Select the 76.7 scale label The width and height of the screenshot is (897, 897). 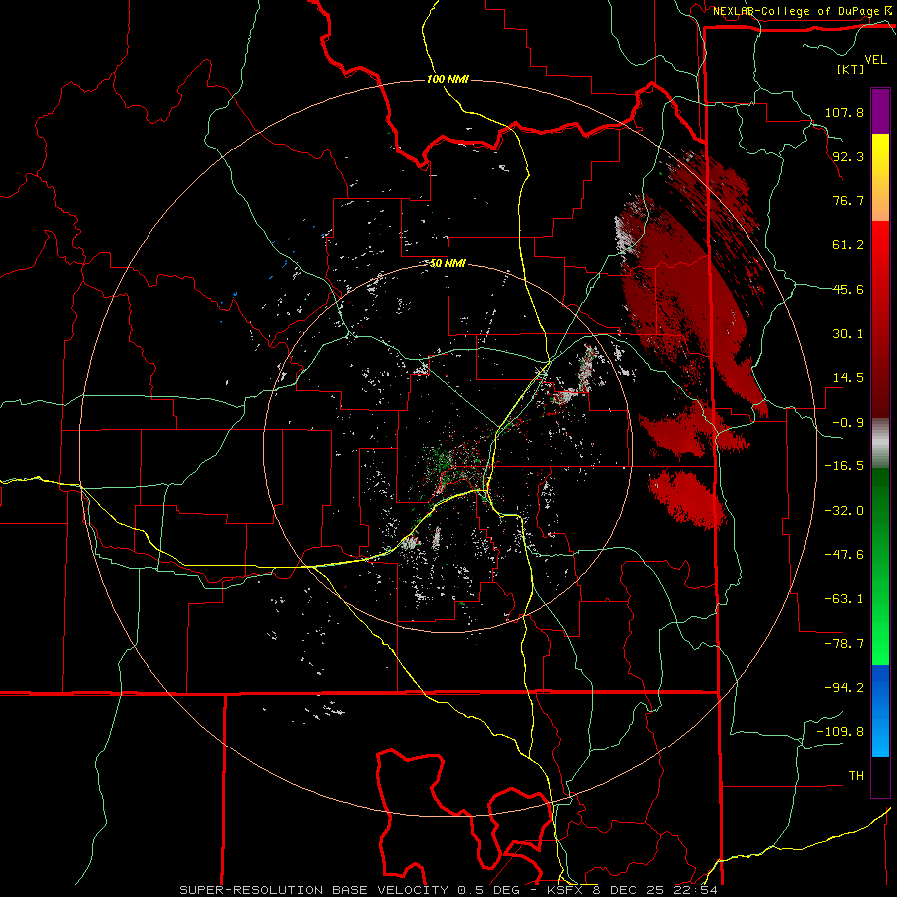click(x=848, y=200)
